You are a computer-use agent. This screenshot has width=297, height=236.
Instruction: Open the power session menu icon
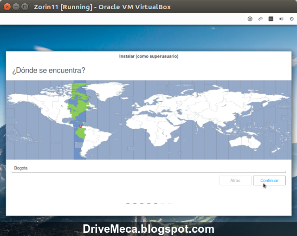pyautogui.click(x=292, y=19)
